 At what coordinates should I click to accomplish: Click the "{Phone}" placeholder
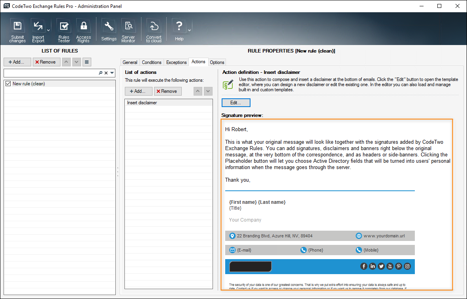coord(316,250)
